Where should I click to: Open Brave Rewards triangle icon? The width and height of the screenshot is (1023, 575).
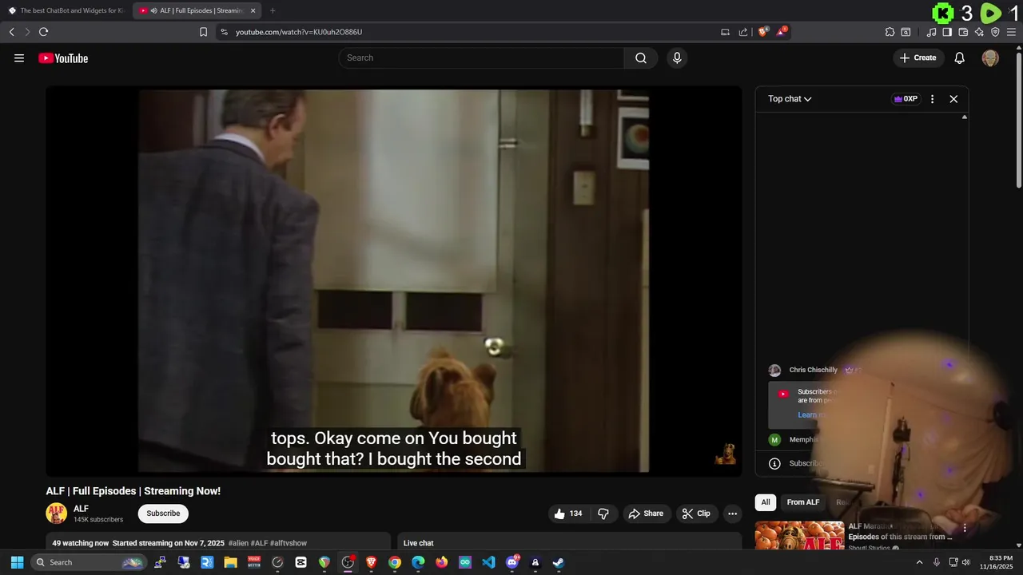coord(782,32)
